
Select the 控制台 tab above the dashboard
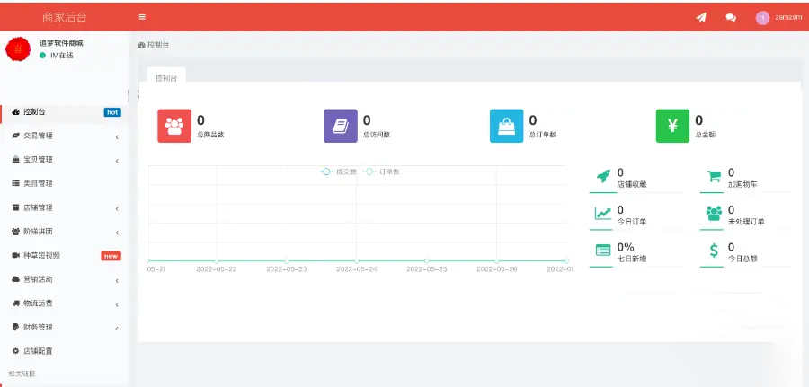(x=166, y=78)
